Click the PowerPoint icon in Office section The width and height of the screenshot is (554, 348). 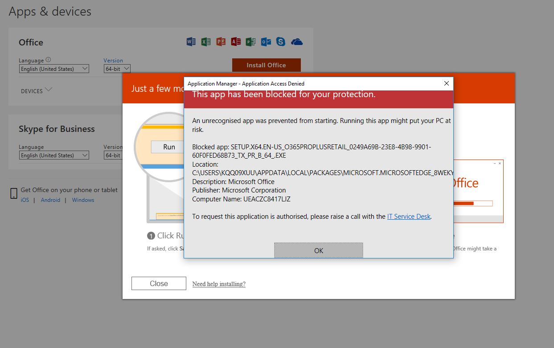(221, 42)
